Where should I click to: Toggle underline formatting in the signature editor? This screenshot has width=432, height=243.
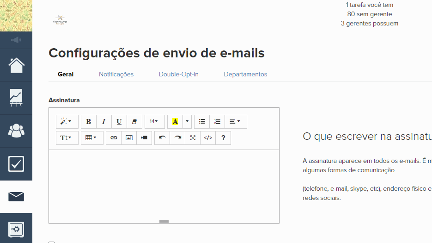pyautogui.click(x=119, y=122)
